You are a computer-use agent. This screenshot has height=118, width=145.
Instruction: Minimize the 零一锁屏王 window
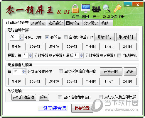click(x=128, y=5)
